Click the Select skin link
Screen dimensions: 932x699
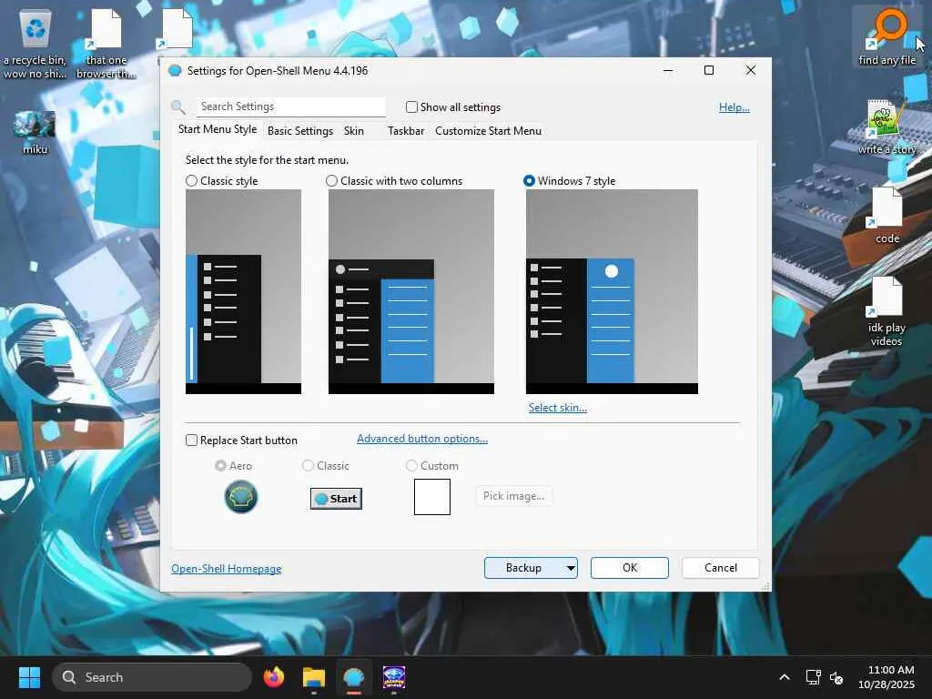click(x=558, y=408)
